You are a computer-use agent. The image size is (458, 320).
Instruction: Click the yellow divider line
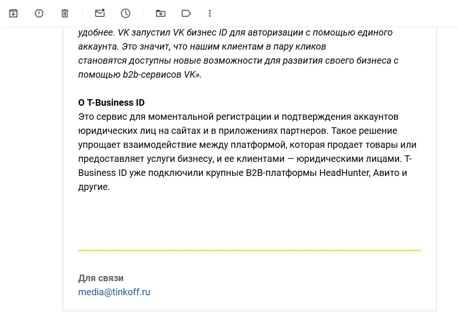(249, 251)
